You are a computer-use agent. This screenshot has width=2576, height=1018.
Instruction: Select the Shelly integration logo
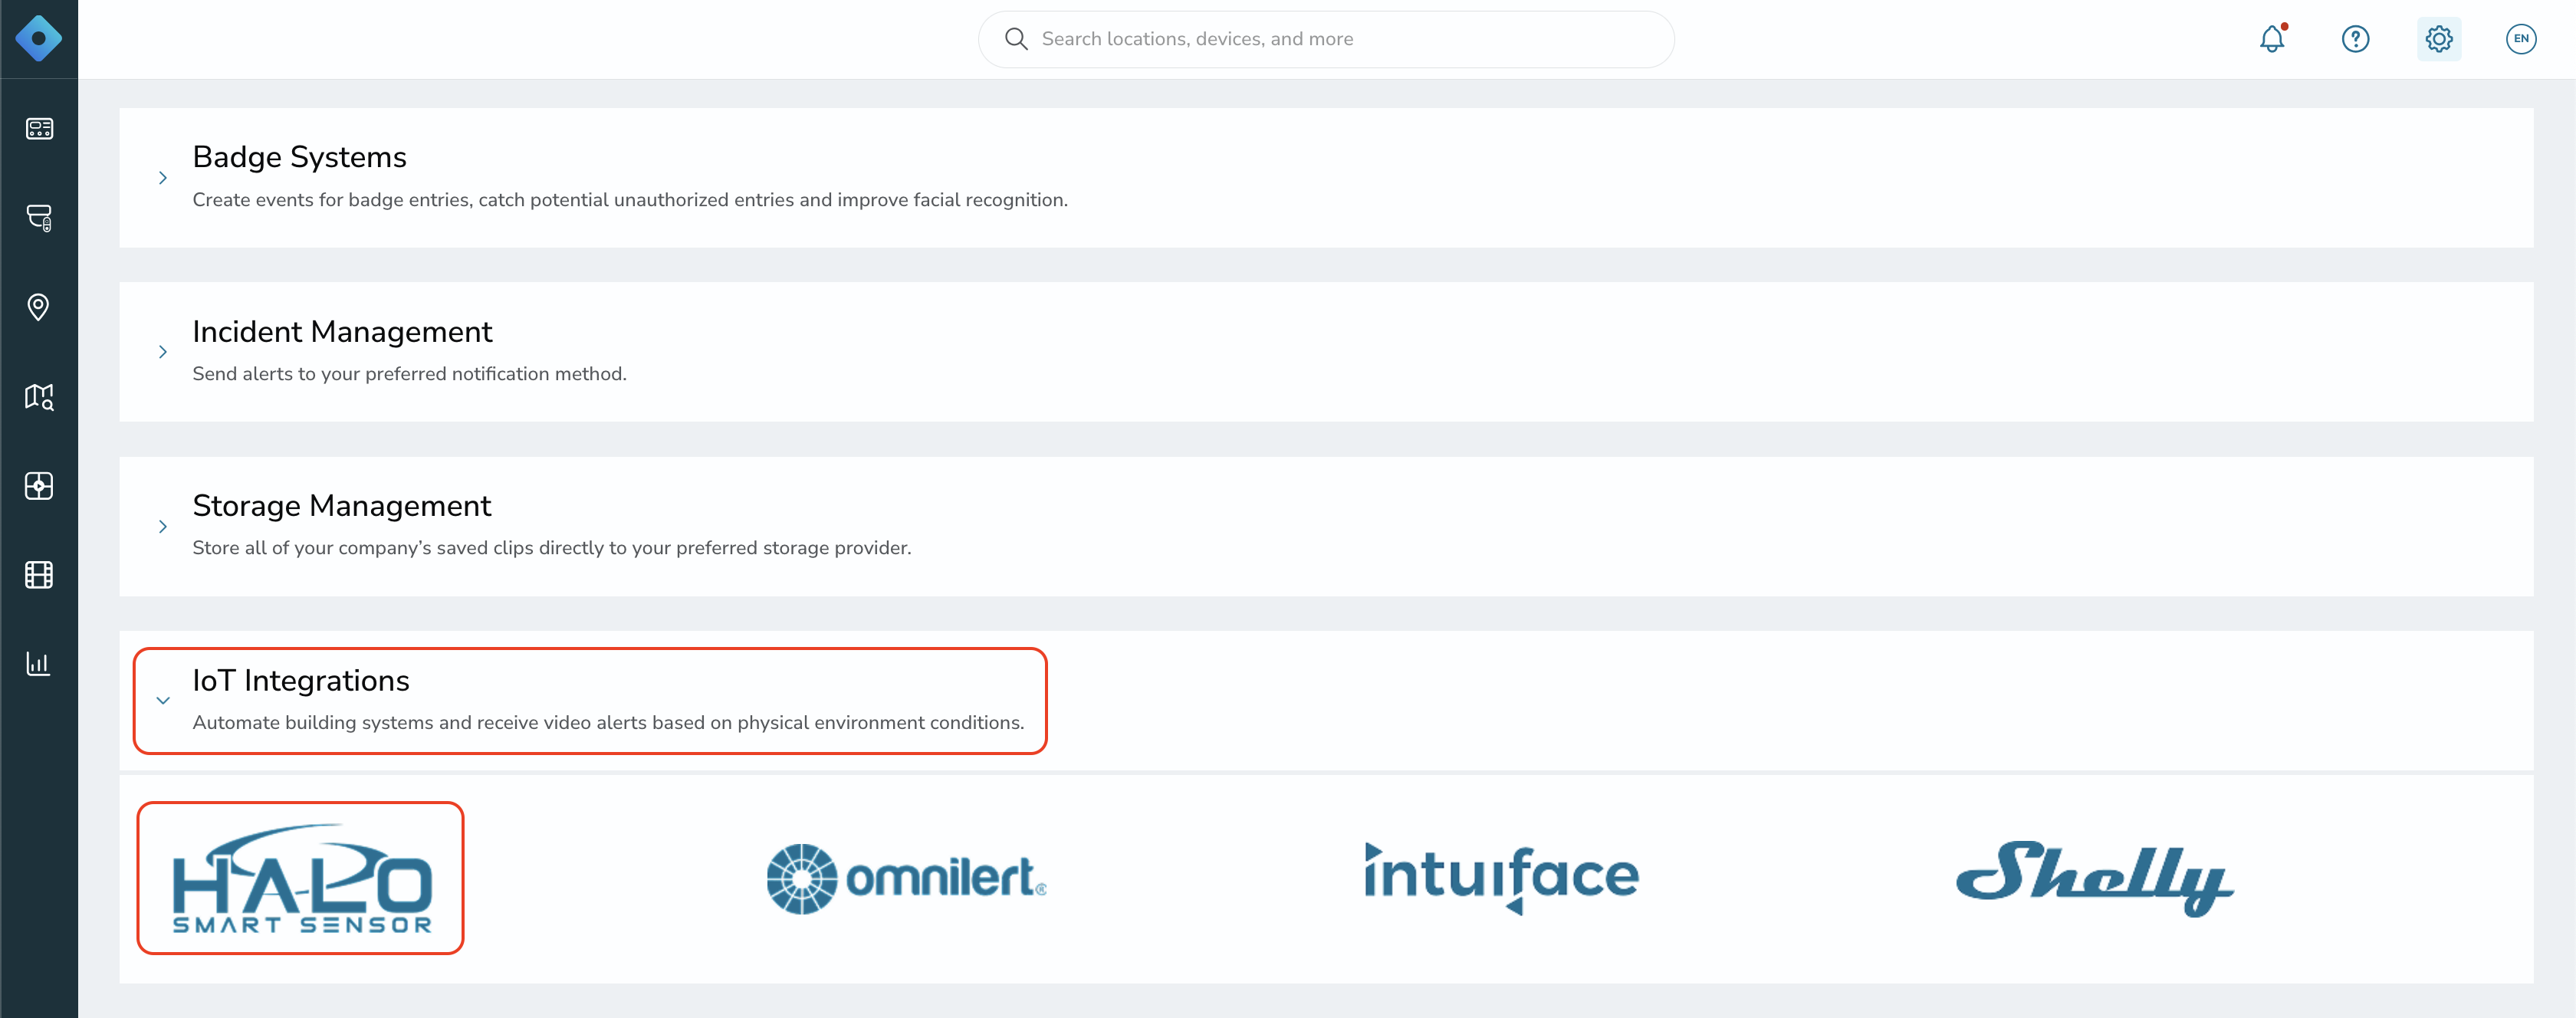tap(2095, 878)
